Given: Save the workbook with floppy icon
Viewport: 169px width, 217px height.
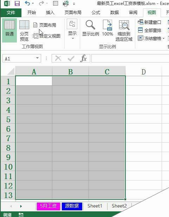Looking at the screenshot, I should click(x=17, y=4).
